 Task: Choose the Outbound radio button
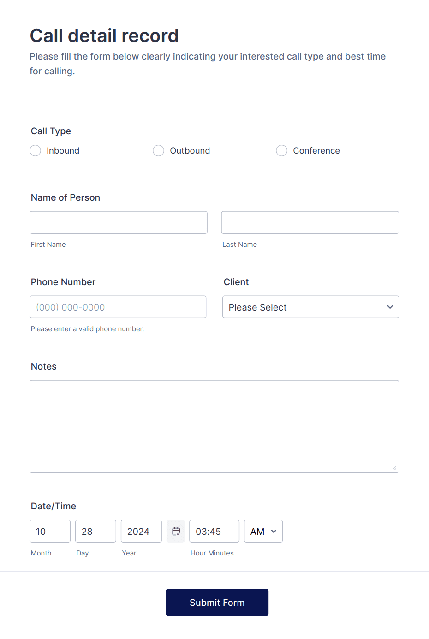pyautogui.click(x=158, y=150)
